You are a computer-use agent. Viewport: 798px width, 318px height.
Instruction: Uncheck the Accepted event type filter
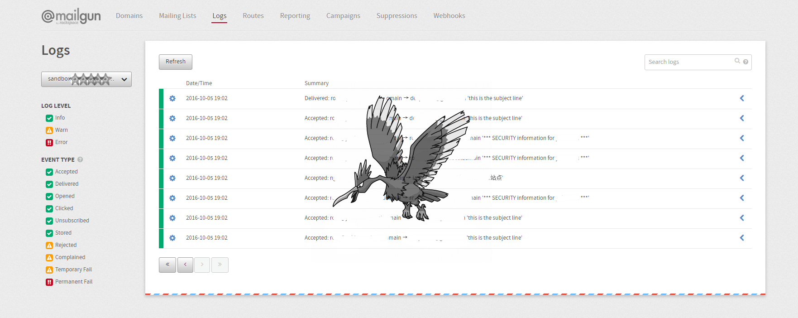click(49, 172)
